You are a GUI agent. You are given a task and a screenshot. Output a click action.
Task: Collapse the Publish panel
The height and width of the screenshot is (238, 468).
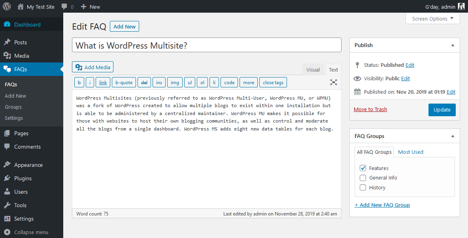pyautogui.click(x=453, y=45)
